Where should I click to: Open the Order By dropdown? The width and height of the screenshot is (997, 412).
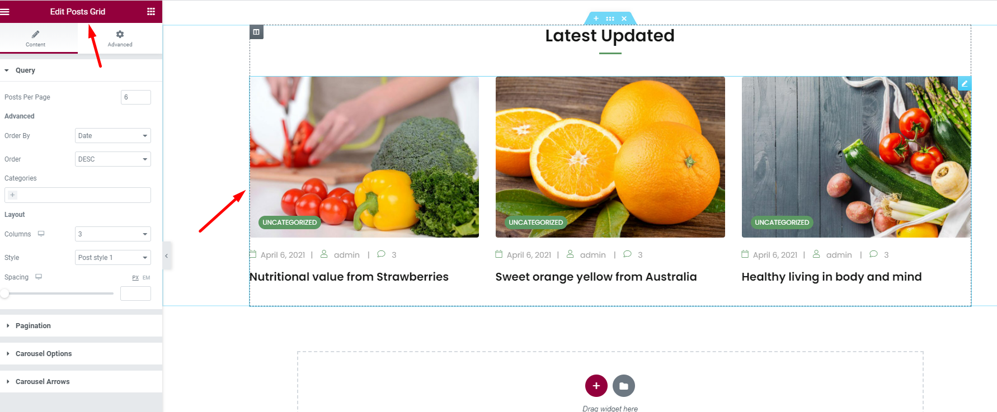[x=113, y=136]
